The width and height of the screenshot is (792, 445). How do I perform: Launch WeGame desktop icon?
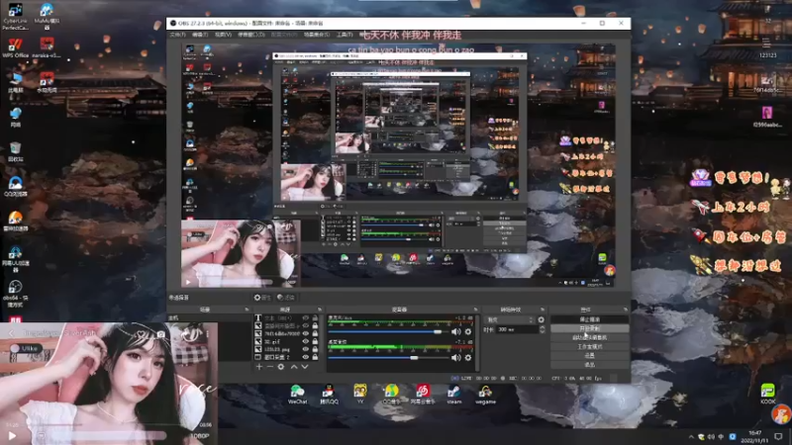coord(485,394)
